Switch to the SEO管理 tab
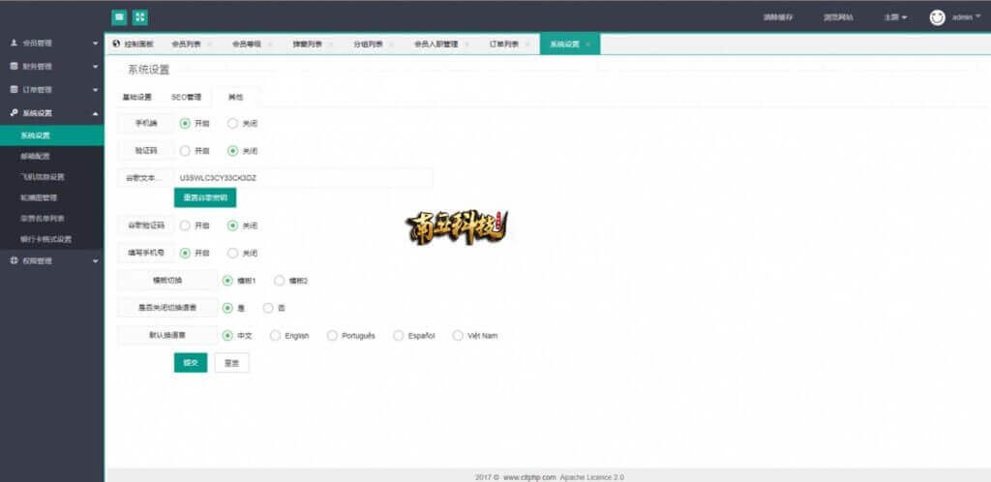 186,97
